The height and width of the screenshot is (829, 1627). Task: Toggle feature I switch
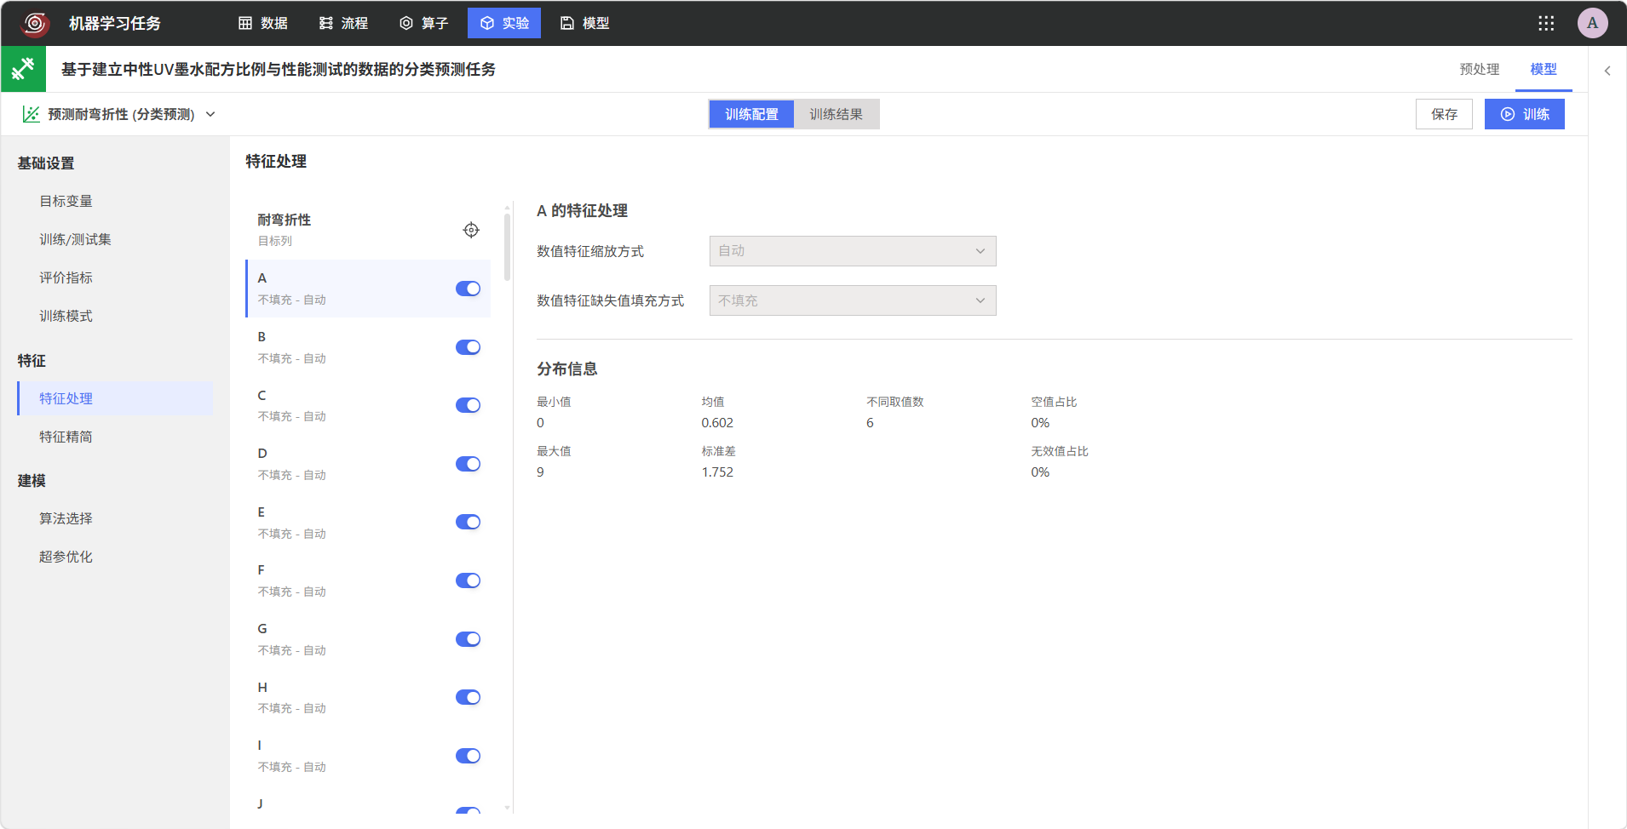(x=468, y=756)
